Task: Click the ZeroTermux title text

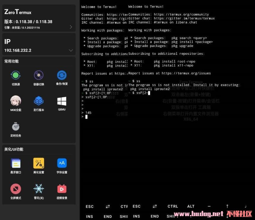Action: (x=18, y=12)
